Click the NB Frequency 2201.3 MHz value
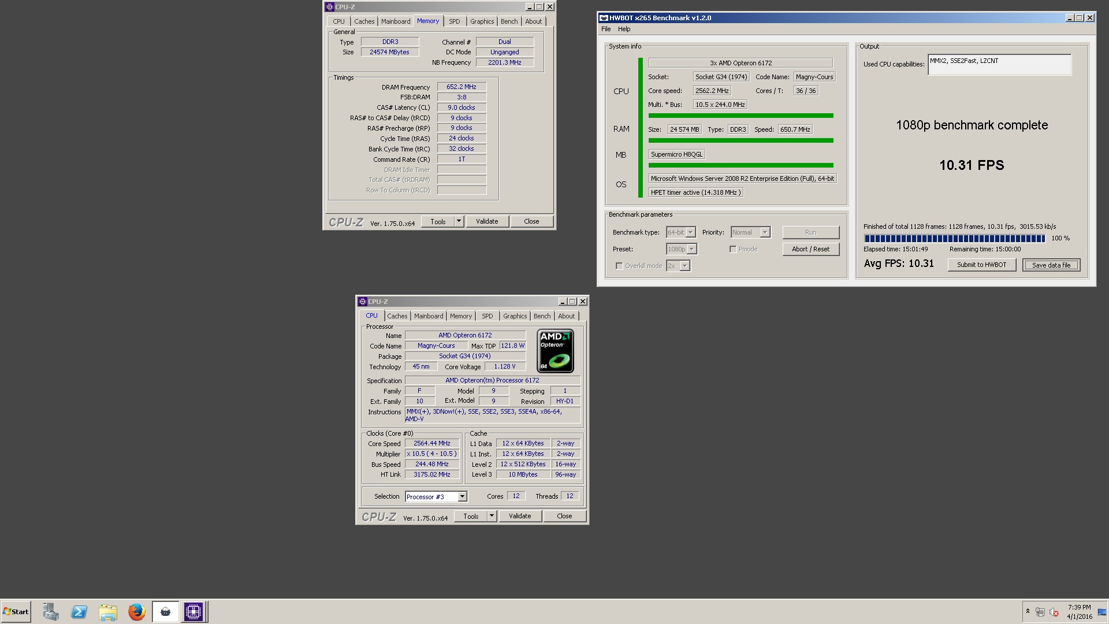1109x624 pixels. (505, 62)
